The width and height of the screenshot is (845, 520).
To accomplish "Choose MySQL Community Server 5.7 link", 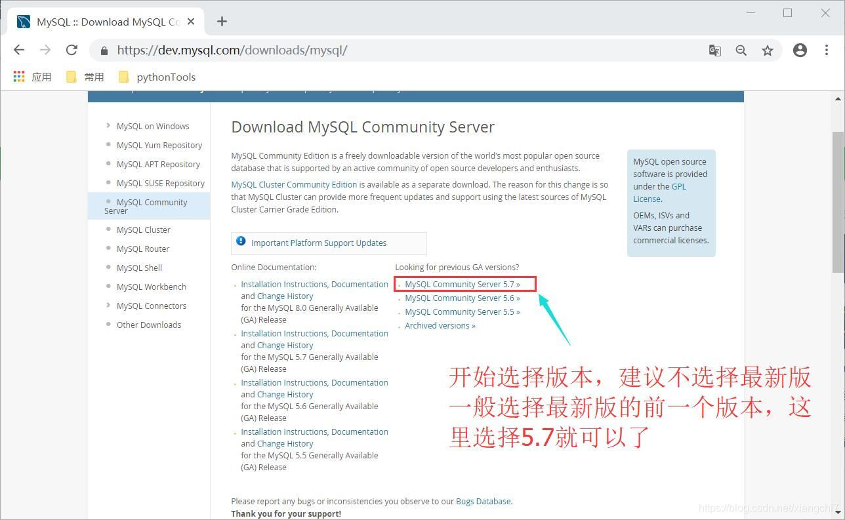I will coord(463,284).
